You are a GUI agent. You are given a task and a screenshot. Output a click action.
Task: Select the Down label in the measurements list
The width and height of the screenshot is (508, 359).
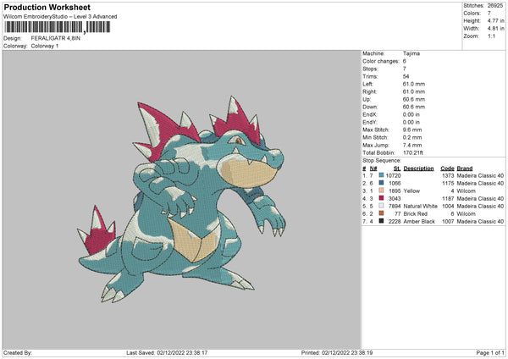pos(370,107)
